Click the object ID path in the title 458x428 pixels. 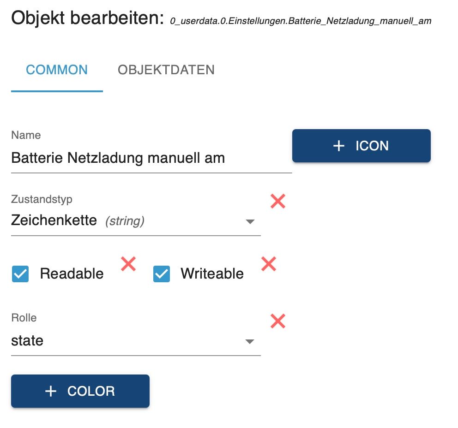301,21
